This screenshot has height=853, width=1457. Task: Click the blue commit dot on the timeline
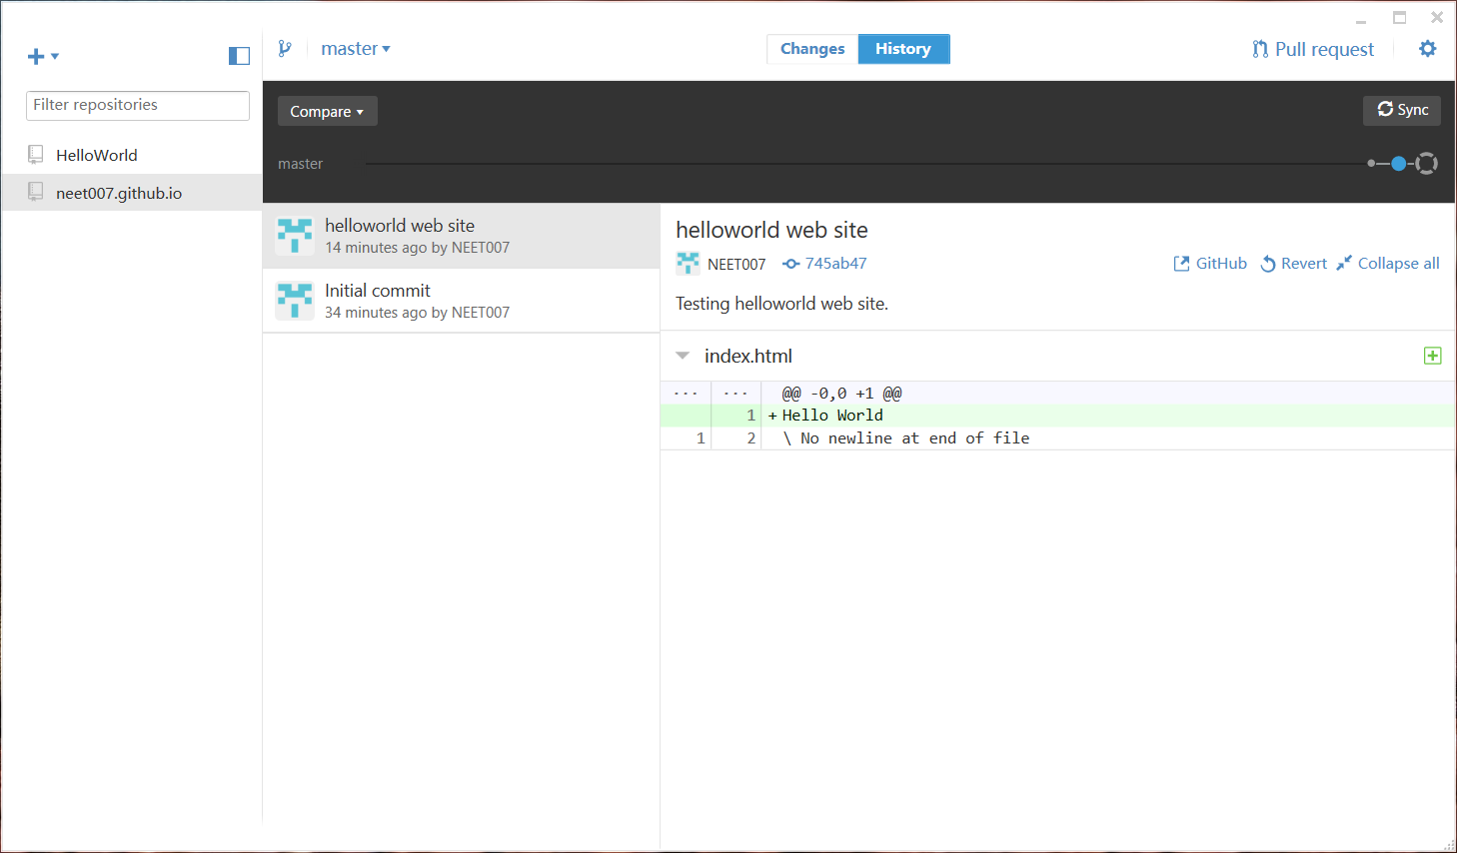[x=1399, y=163]
